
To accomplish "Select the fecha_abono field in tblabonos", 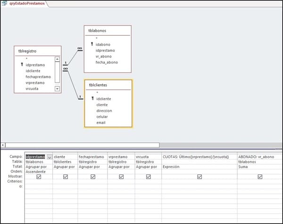I will click(106, 62).
